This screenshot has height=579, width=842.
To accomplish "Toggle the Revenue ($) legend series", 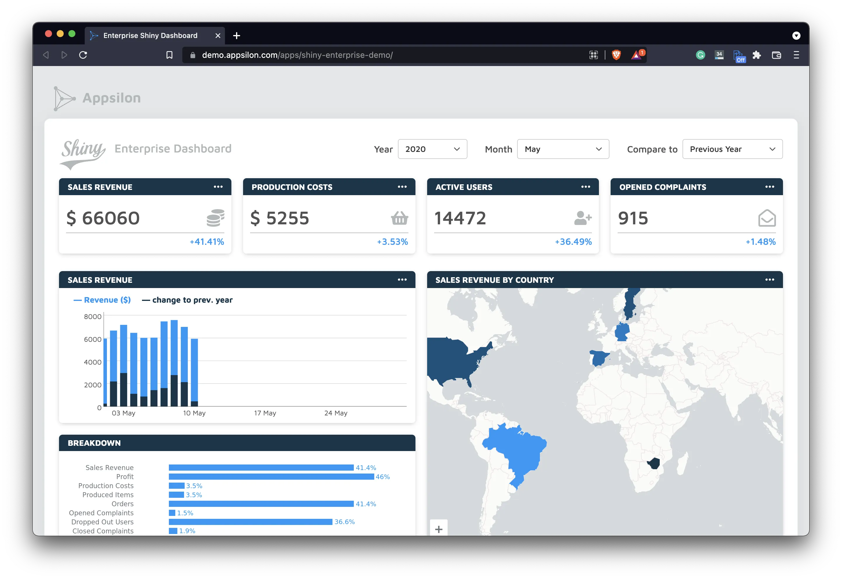I will tap(103, 300).
